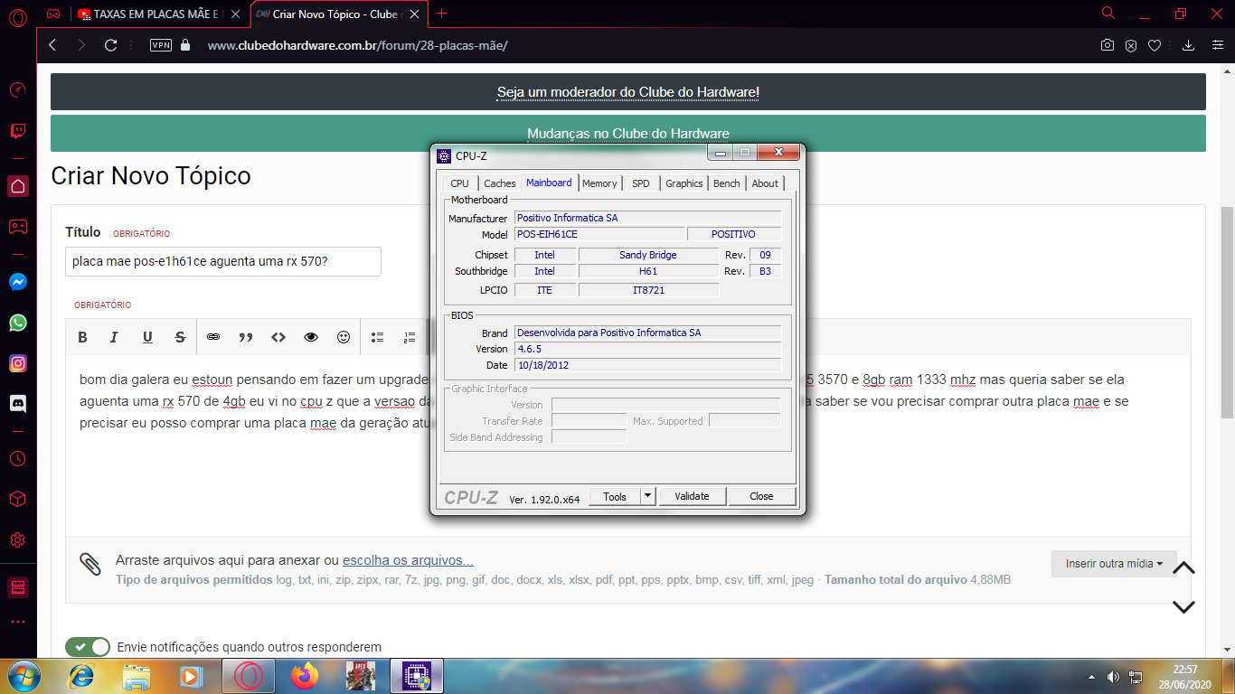Go to Speed Dial home icon in sidebar
Viewport: 1235px width, 694px height.
tap(18, 186)
